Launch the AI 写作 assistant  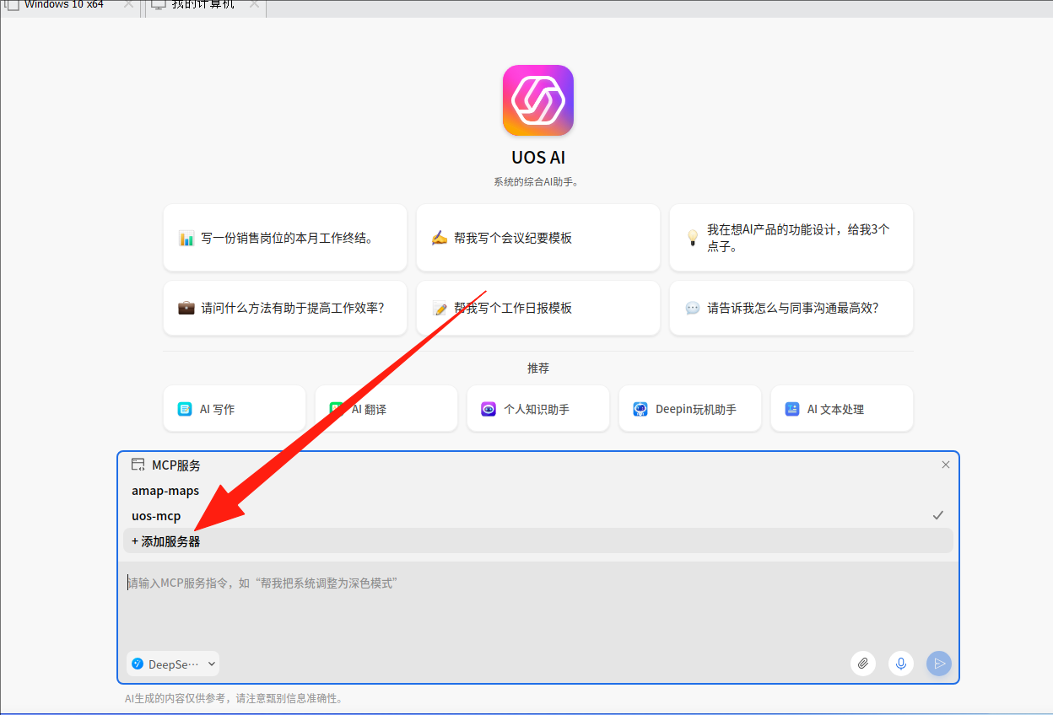(x=235, y=409)
